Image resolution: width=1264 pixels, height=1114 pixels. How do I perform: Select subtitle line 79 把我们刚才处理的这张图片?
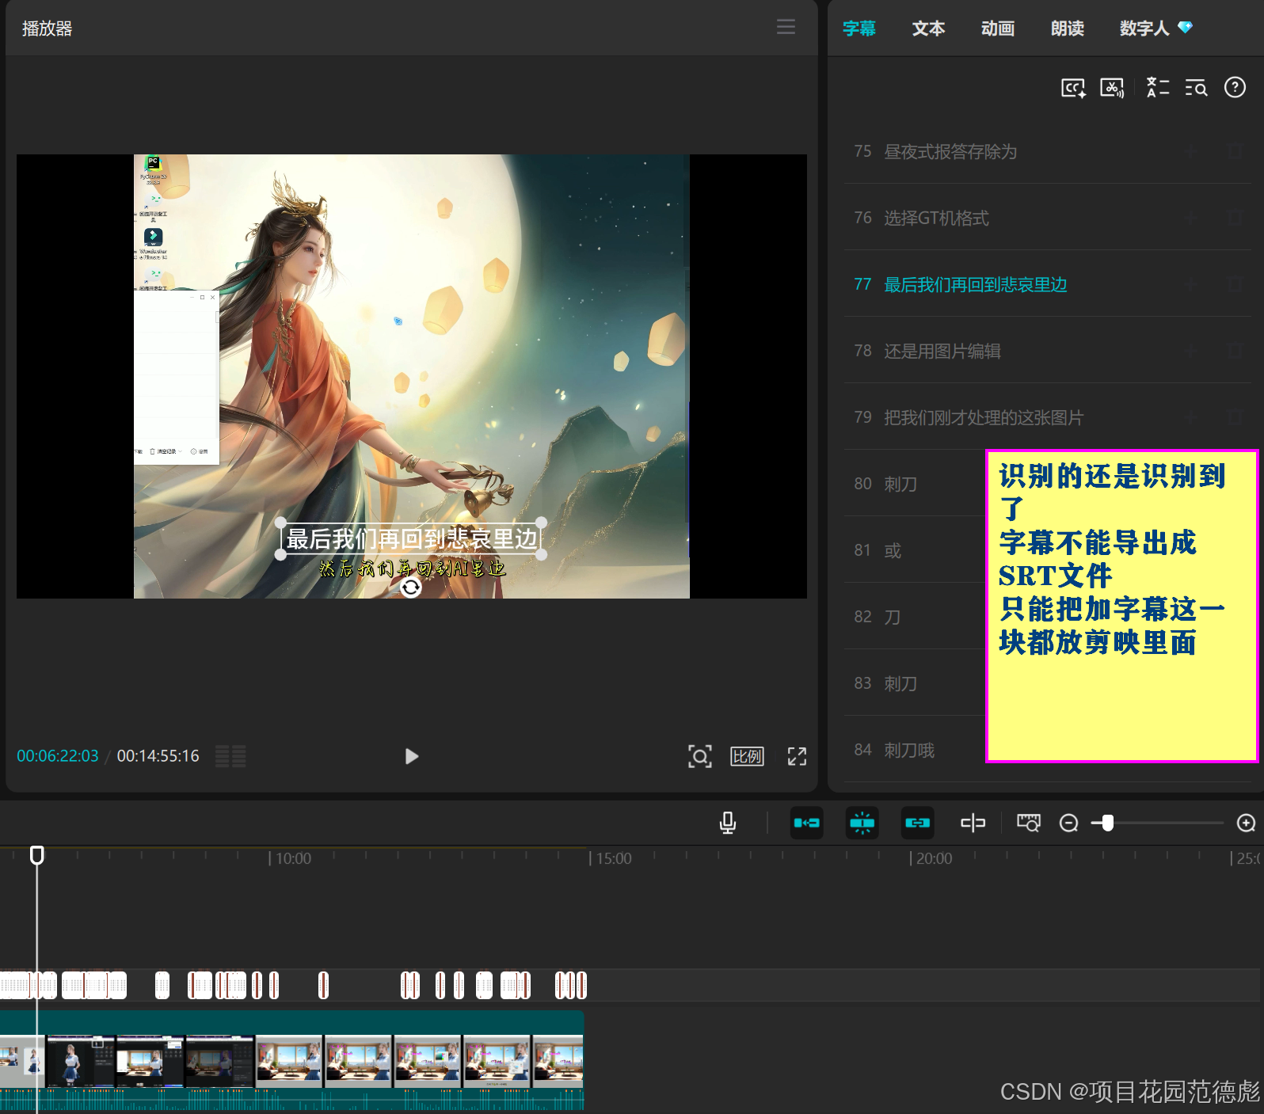(x=1048, y=417)
